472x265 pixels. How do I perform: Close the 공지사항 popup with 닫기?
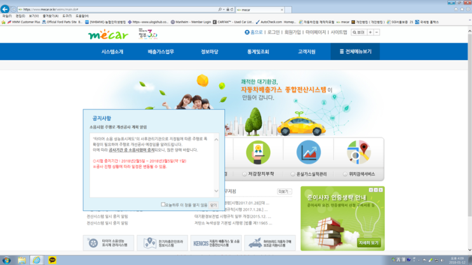tap(213, 205)
